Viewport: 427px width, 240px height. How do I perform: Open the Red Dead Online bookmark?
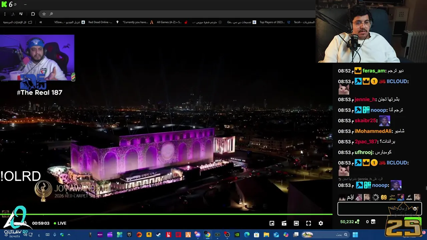[103, 22]
